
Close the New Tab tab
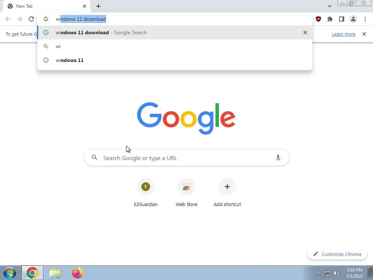coord(85,6)
